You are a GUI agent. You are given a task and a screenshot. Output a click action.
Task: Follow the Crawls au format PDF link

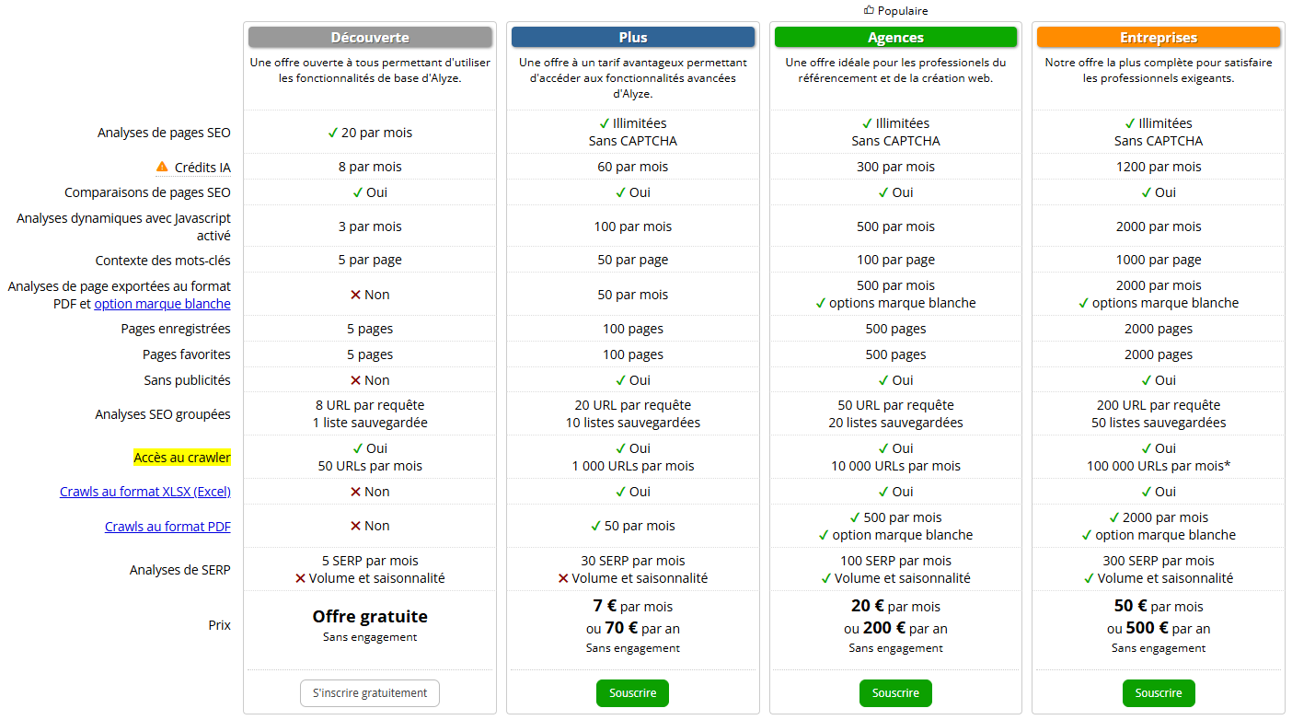[167, 527]
